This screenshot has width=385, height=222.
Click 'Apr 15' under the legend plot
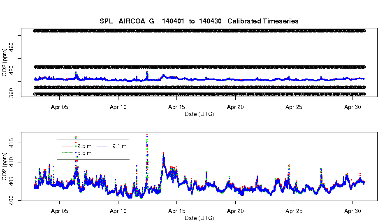coord(176,211)
